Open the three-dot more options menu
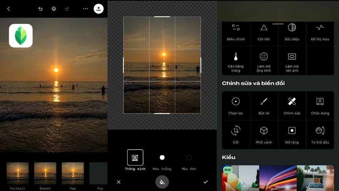 click(85, 9)
